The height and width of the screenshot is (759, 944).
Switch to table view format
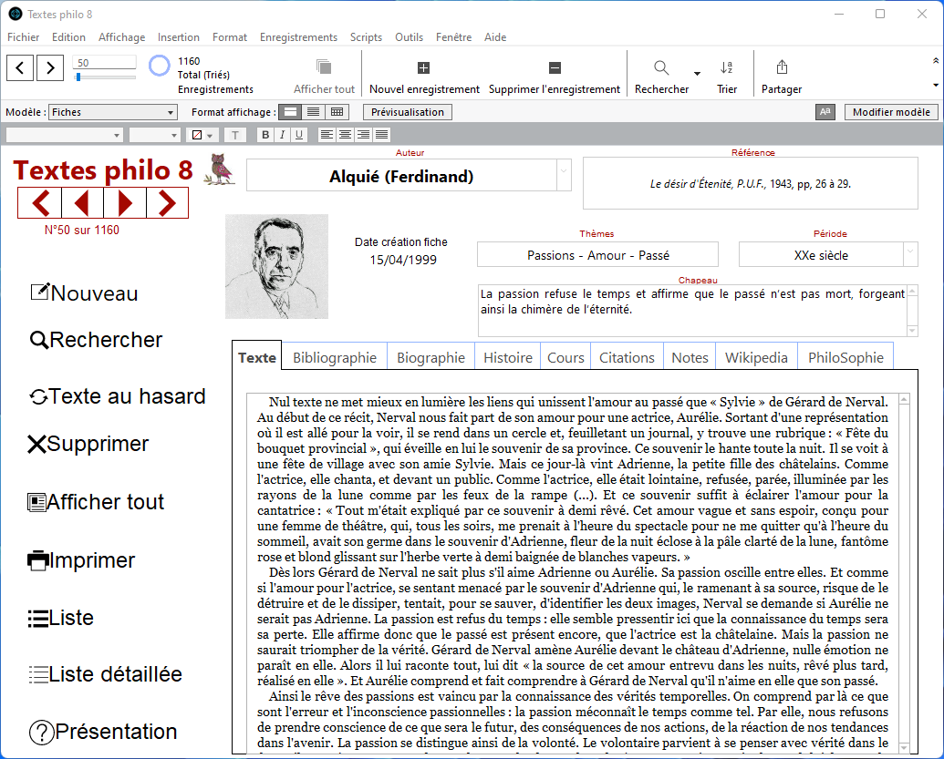[x=337, y=112]
